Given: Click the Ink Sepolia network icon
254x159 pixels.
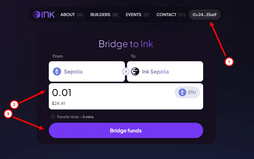Looking at the screenshot, I should coord(135,71).
